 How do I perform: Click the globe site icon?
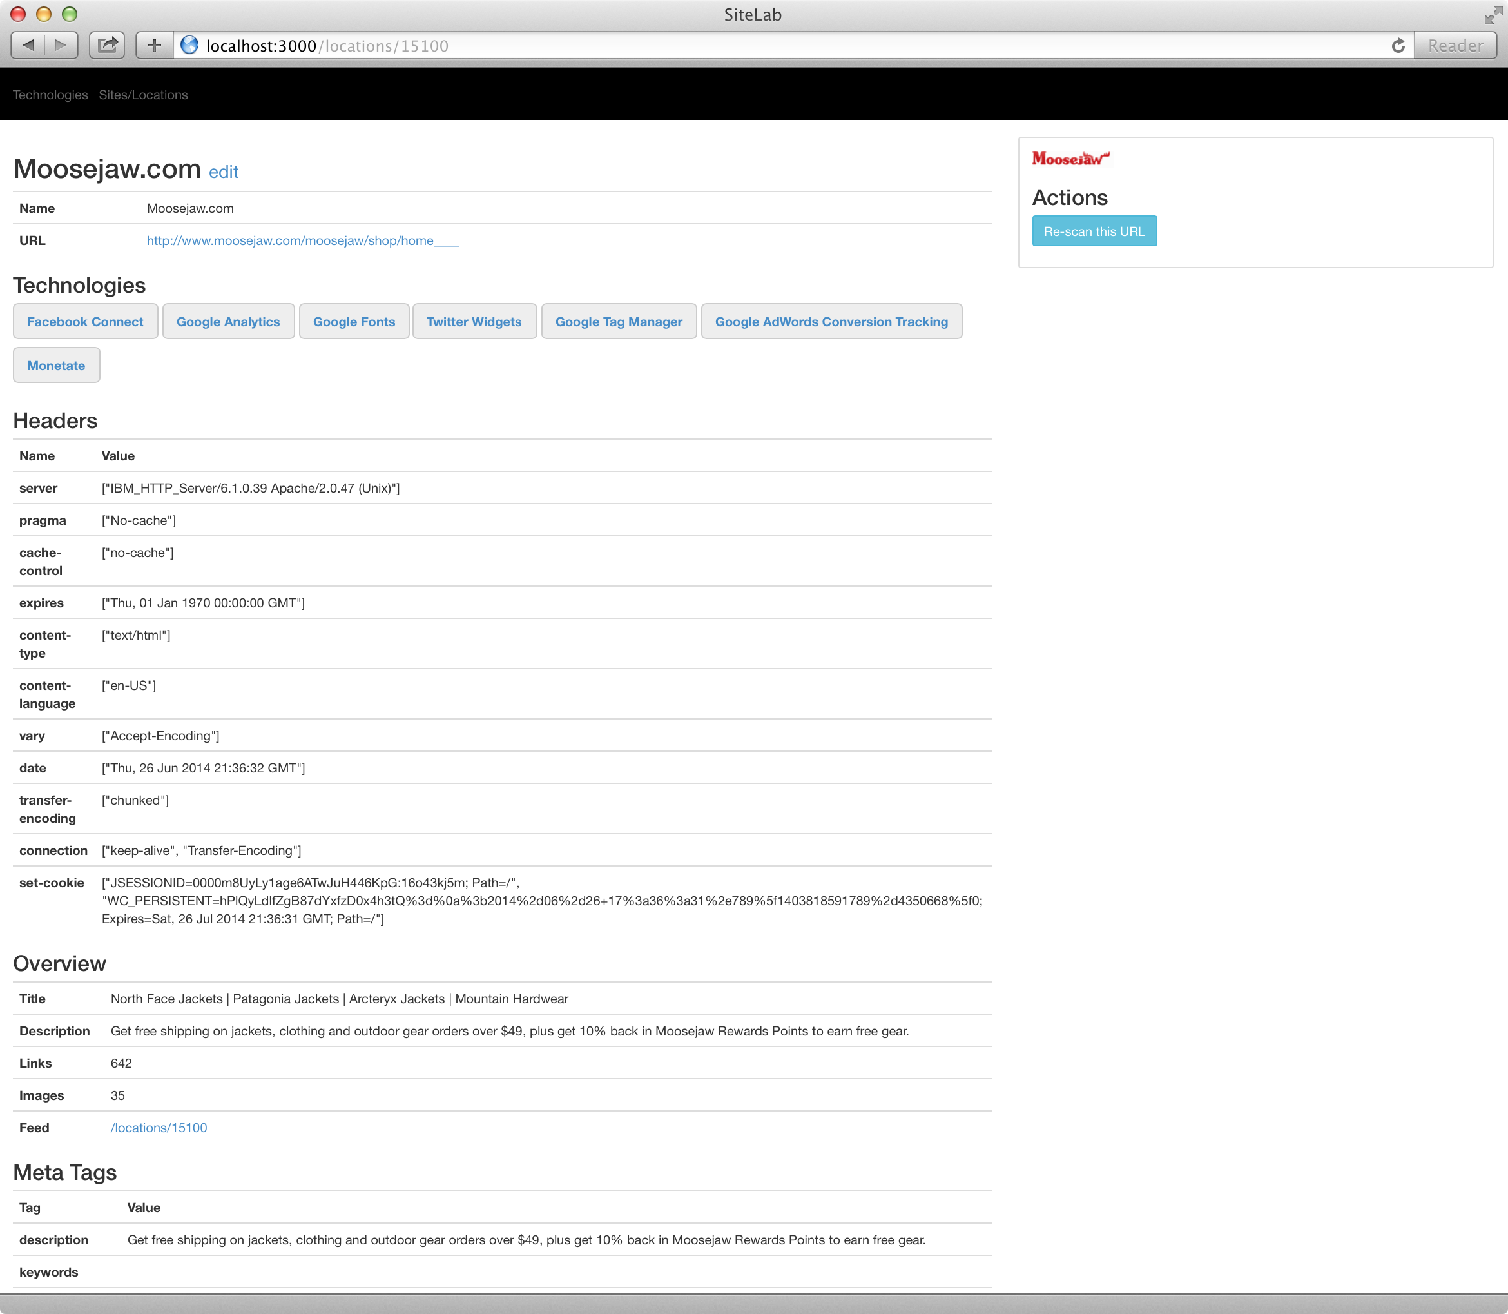(x=189, y=46)
